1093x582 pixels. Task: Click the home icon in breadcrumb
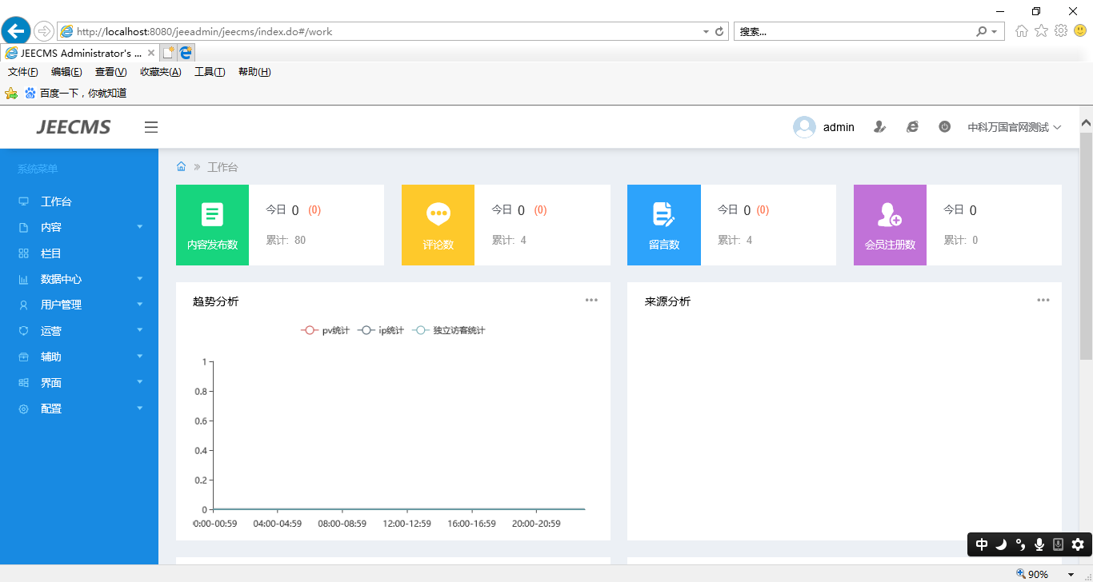point(181,166)
